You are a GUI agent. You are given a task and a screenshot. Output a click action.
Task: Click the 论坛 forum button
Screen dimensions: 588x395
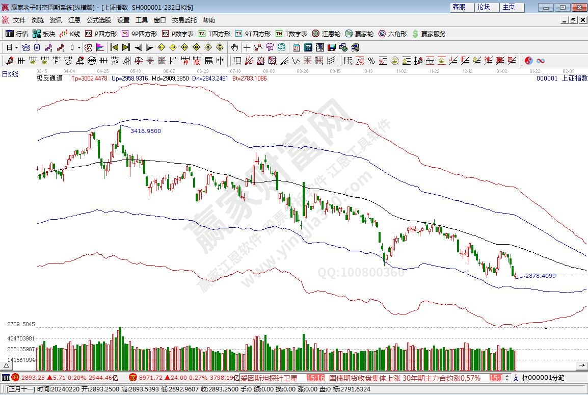[x=484, y=7]
